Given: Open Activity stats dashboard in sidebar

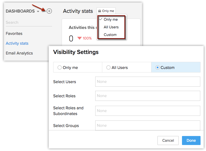Looking at the screenshot, I should point(17,43).
